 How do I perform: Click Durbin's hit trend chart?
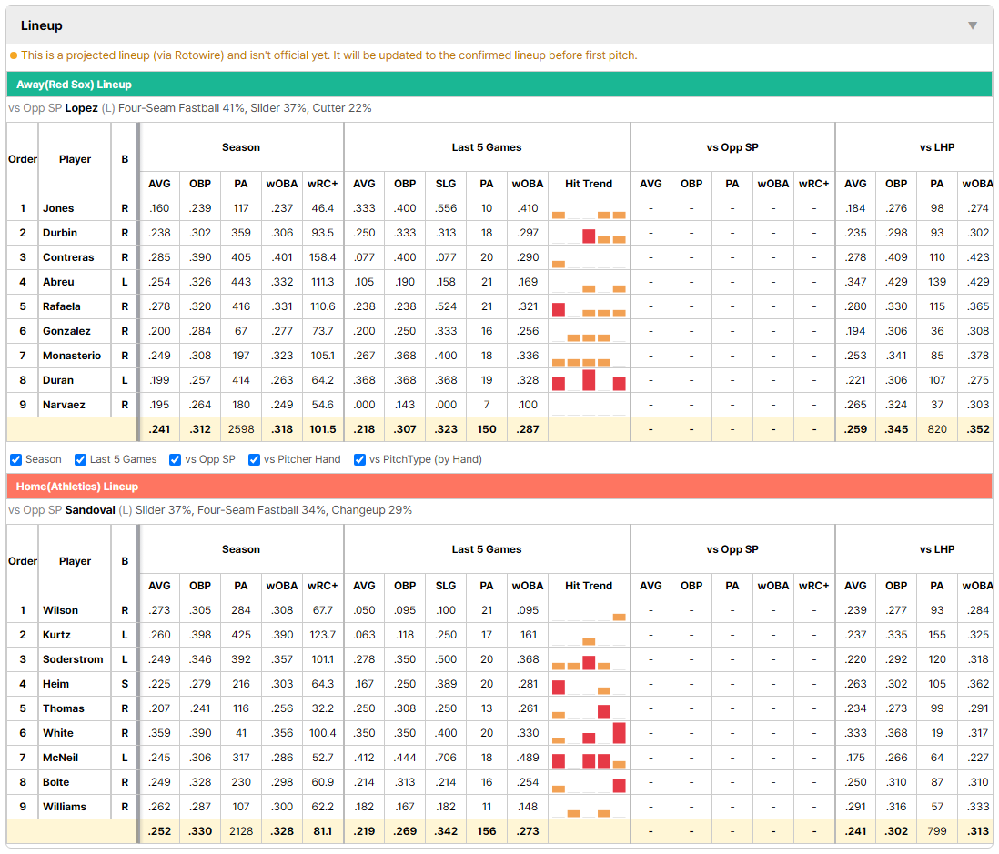[589, 233]
